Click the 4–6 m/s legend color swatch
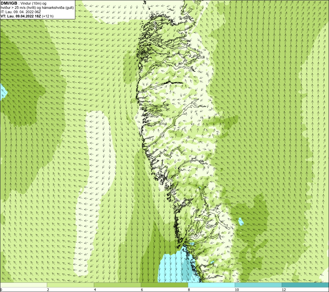 coord(117,285)
